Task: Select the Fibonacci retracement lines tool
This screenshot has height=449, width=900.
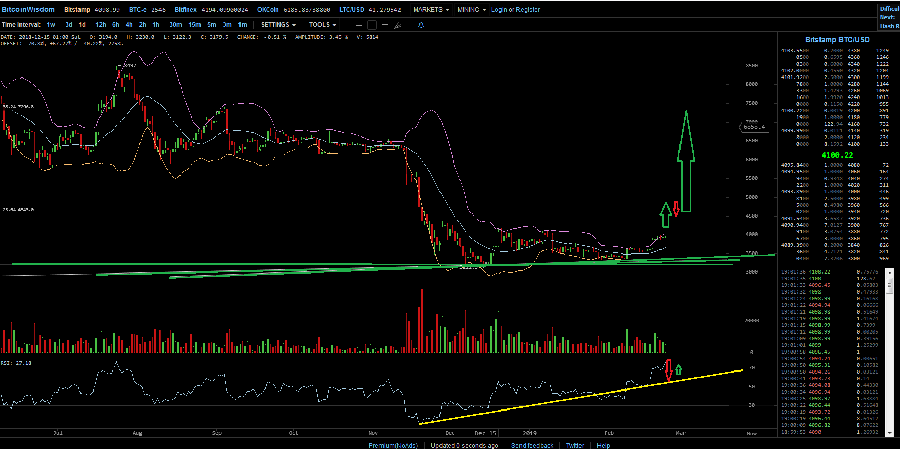Action: click(385, 25)
